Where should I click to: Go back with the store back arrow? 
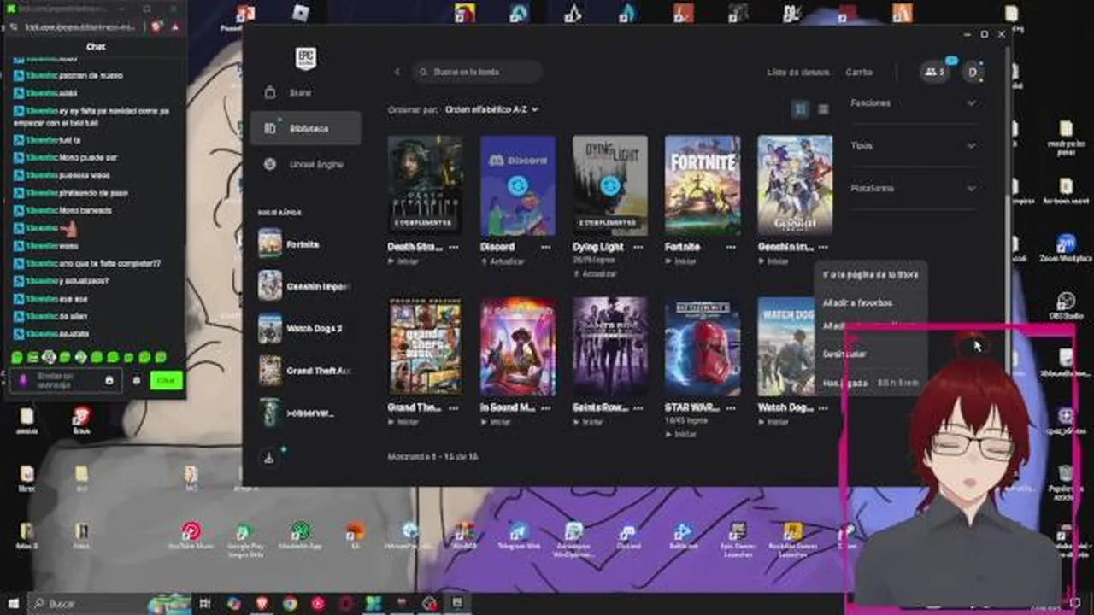(397, 72)
